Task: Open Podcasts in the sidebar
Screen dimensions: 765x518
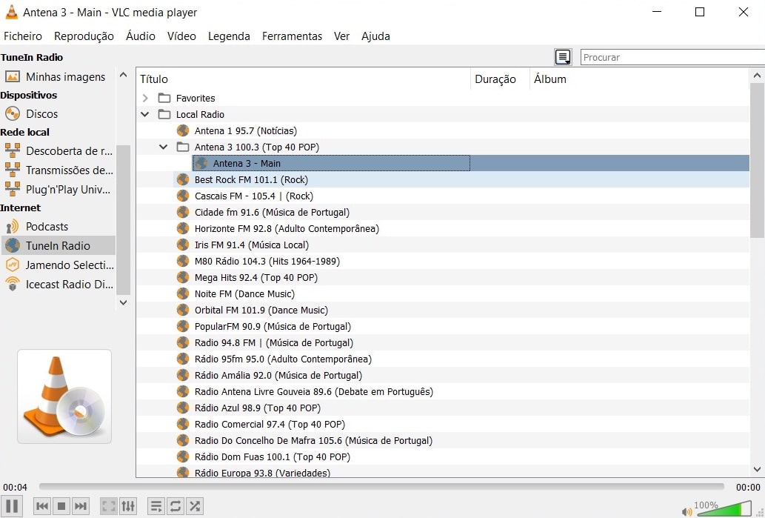Action: (47, 227)
